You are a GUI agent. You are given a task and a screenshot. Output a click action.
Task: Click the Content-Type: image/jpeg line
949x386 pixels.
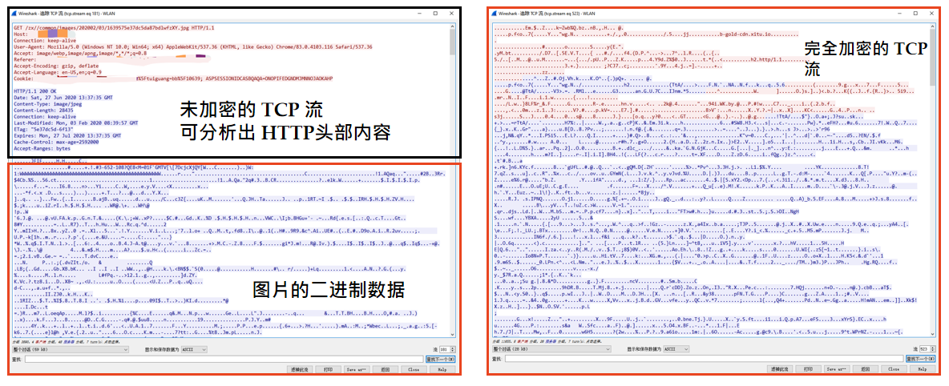pyautogui.click(x=49, y=103)
